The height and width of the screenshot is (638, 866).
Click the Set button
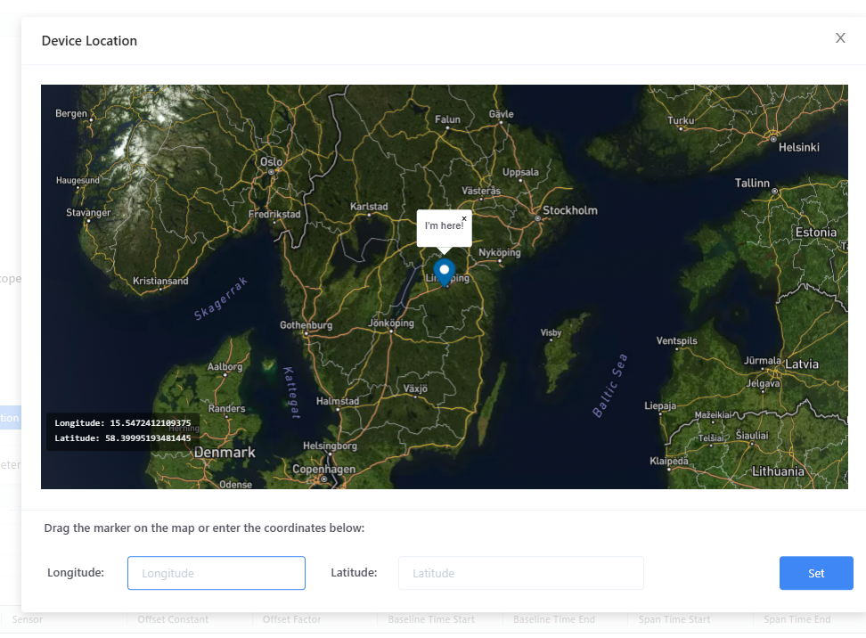pos(816,573)
